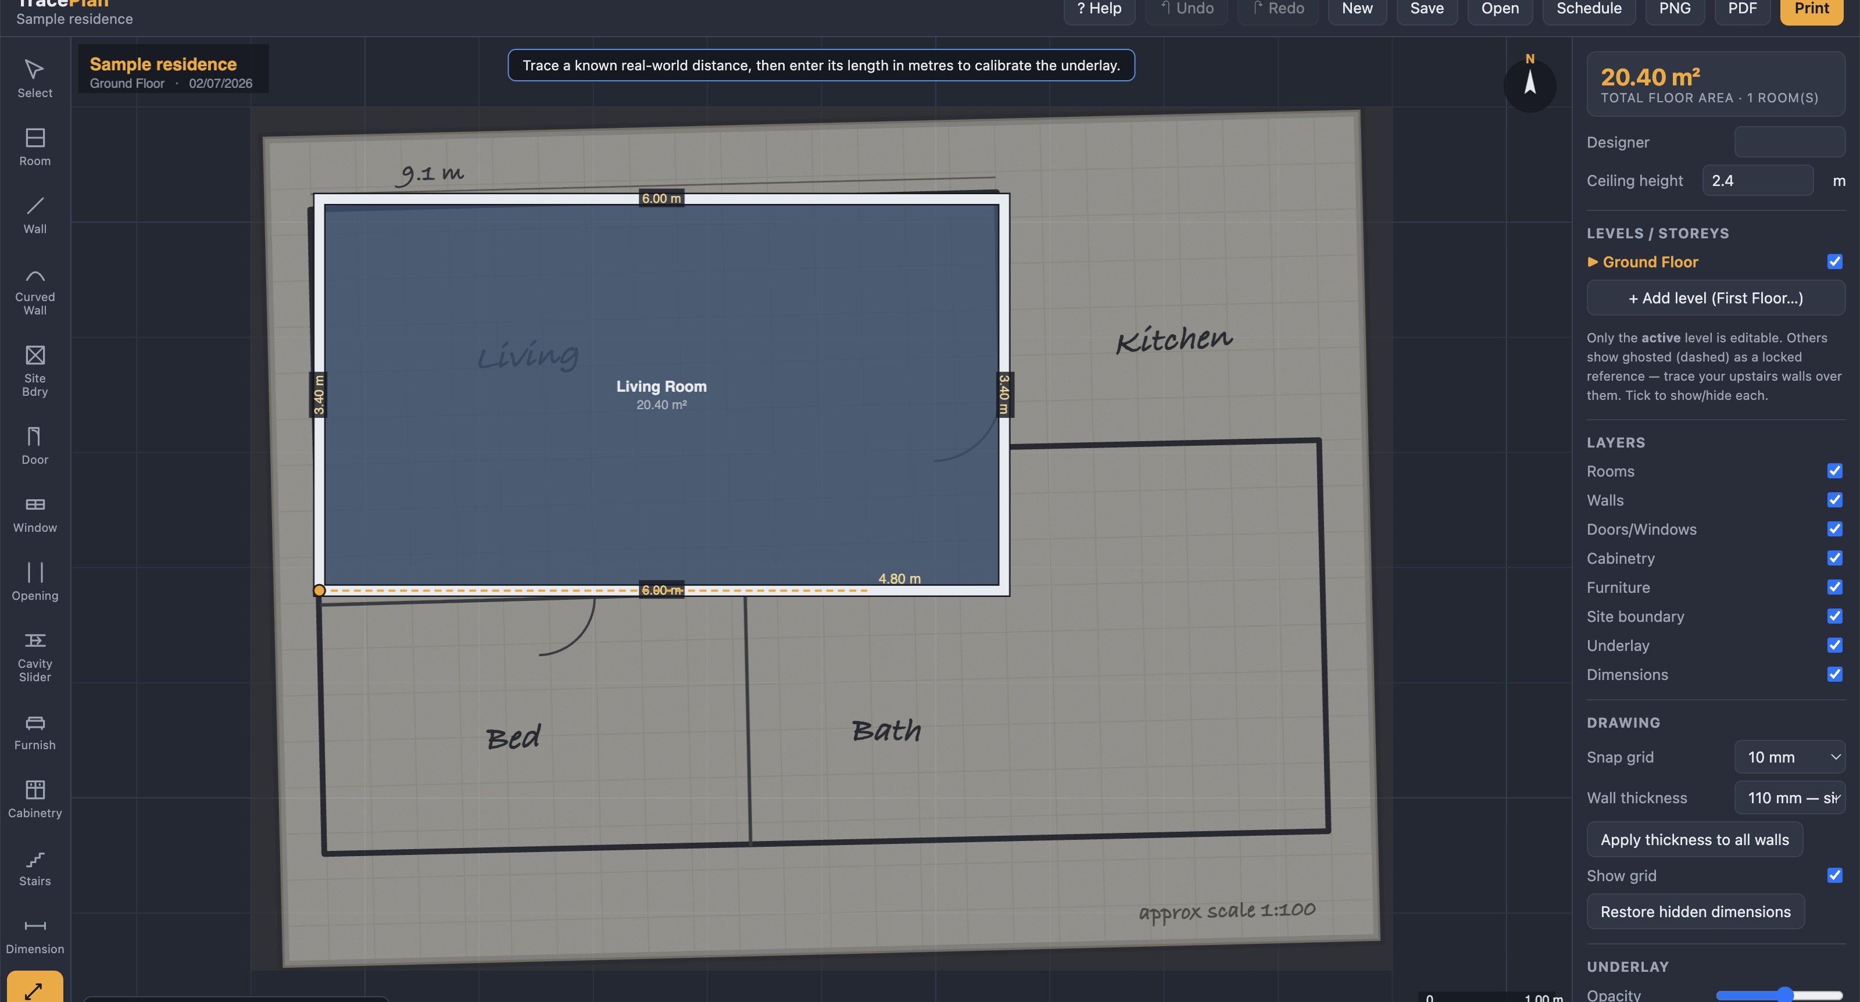Click the Designer name input field
The width and height of the screenshot is (1860, 1002).
coord(1789,141)
